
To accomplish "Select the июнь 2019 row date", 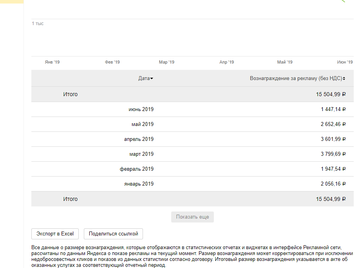I will (x=141, y=109).
